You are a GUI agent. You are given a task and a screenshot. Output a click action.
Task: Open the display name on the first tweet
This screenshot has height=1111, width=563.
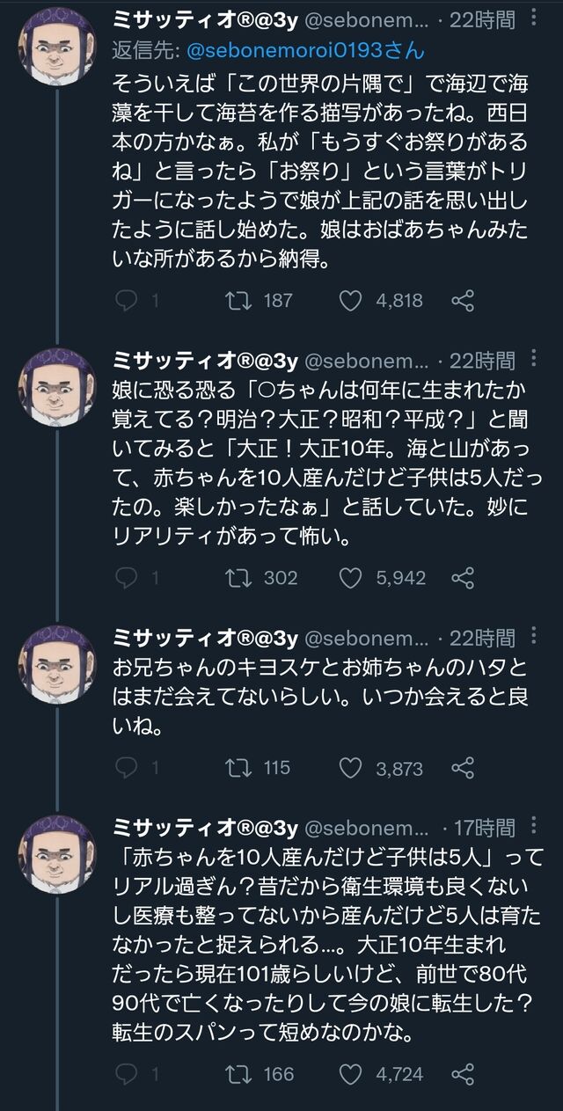pyautogui.click(x=206, y=19)
